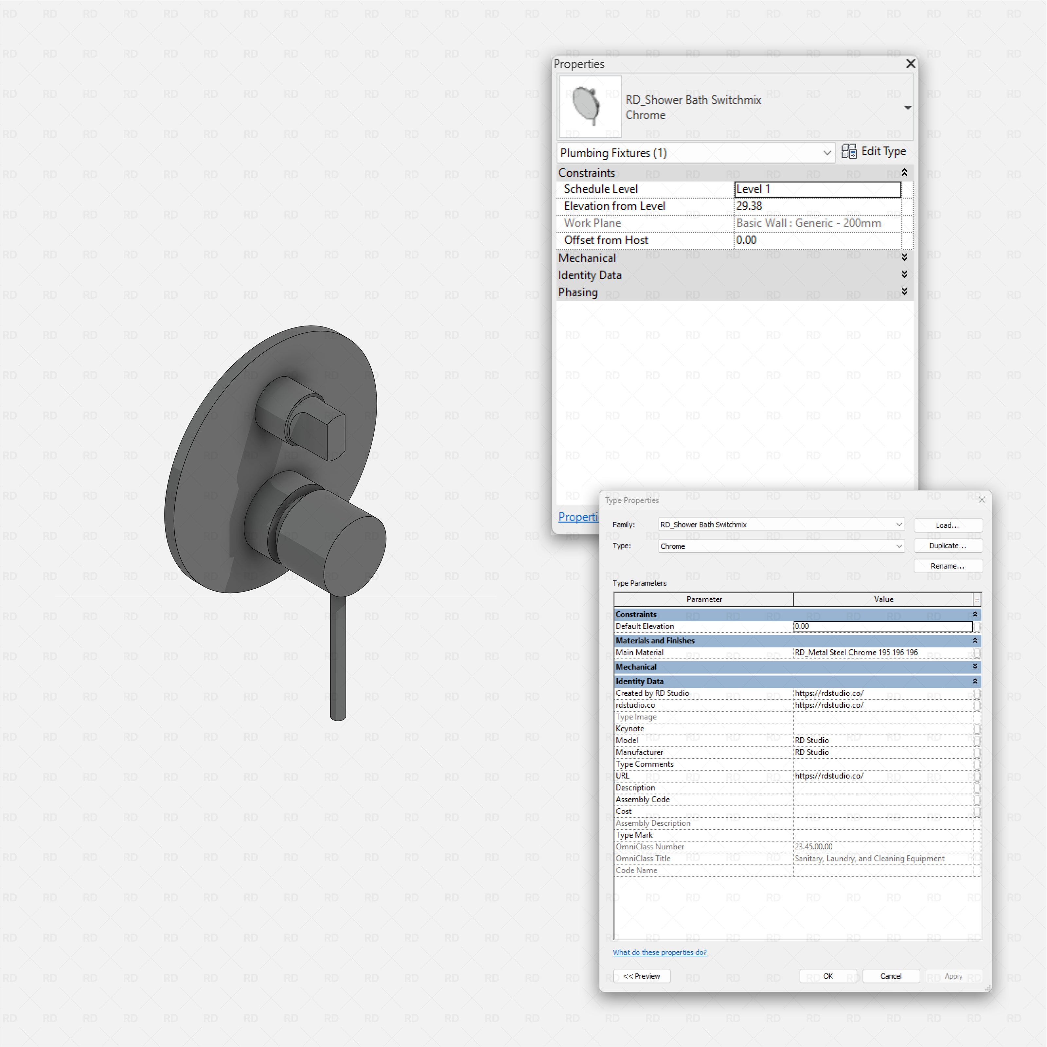Click the Type Comments value cell
The width and height of the screenshot is (1047, 1047).
(883, 764)
